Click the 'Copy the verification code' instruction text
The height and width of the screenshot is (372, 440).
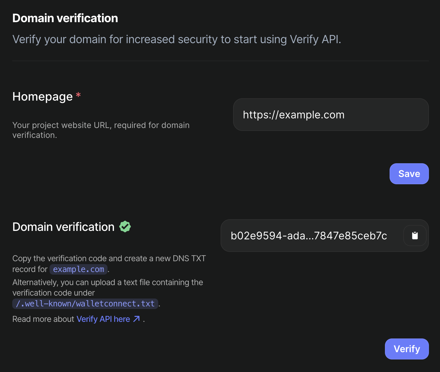[x=109, y=259]
